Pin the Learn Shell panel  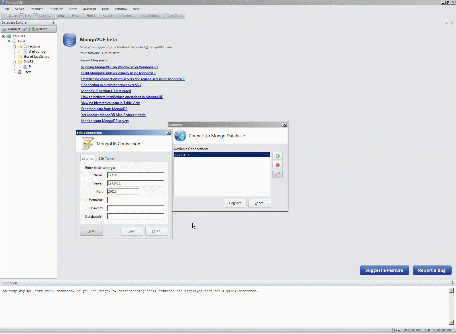452,283
